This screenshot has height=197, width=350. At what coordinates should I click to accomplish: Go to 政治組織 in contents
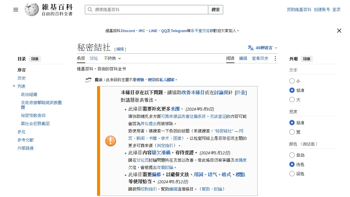29,95
